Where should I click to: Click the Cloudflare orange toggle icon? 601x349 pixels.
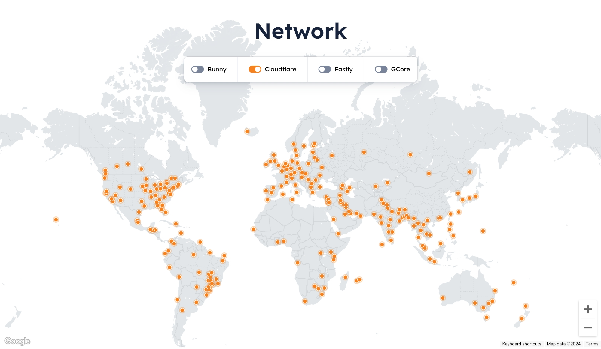coord(254,69)
